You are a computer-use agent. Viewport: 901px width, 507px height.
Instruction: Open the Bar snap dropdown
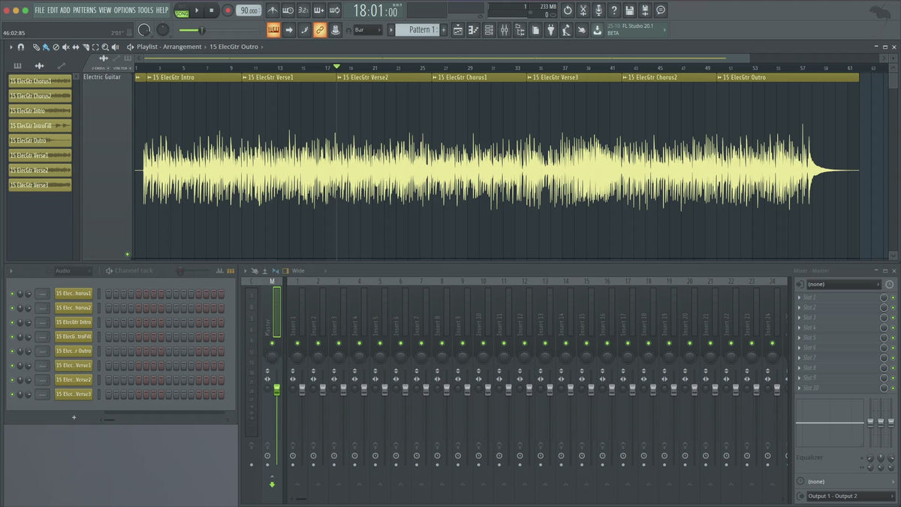[x=368, y=30]
